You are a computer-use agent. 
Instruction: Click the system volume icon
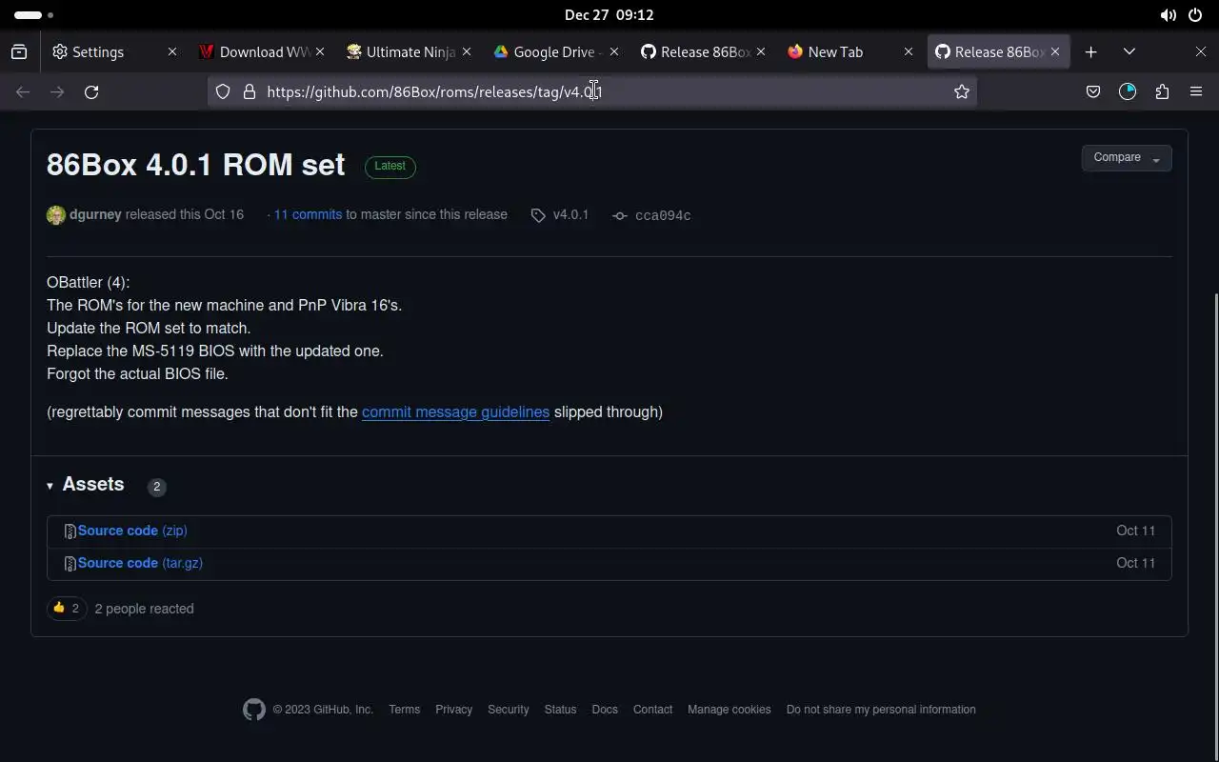tap(1168, 15)
